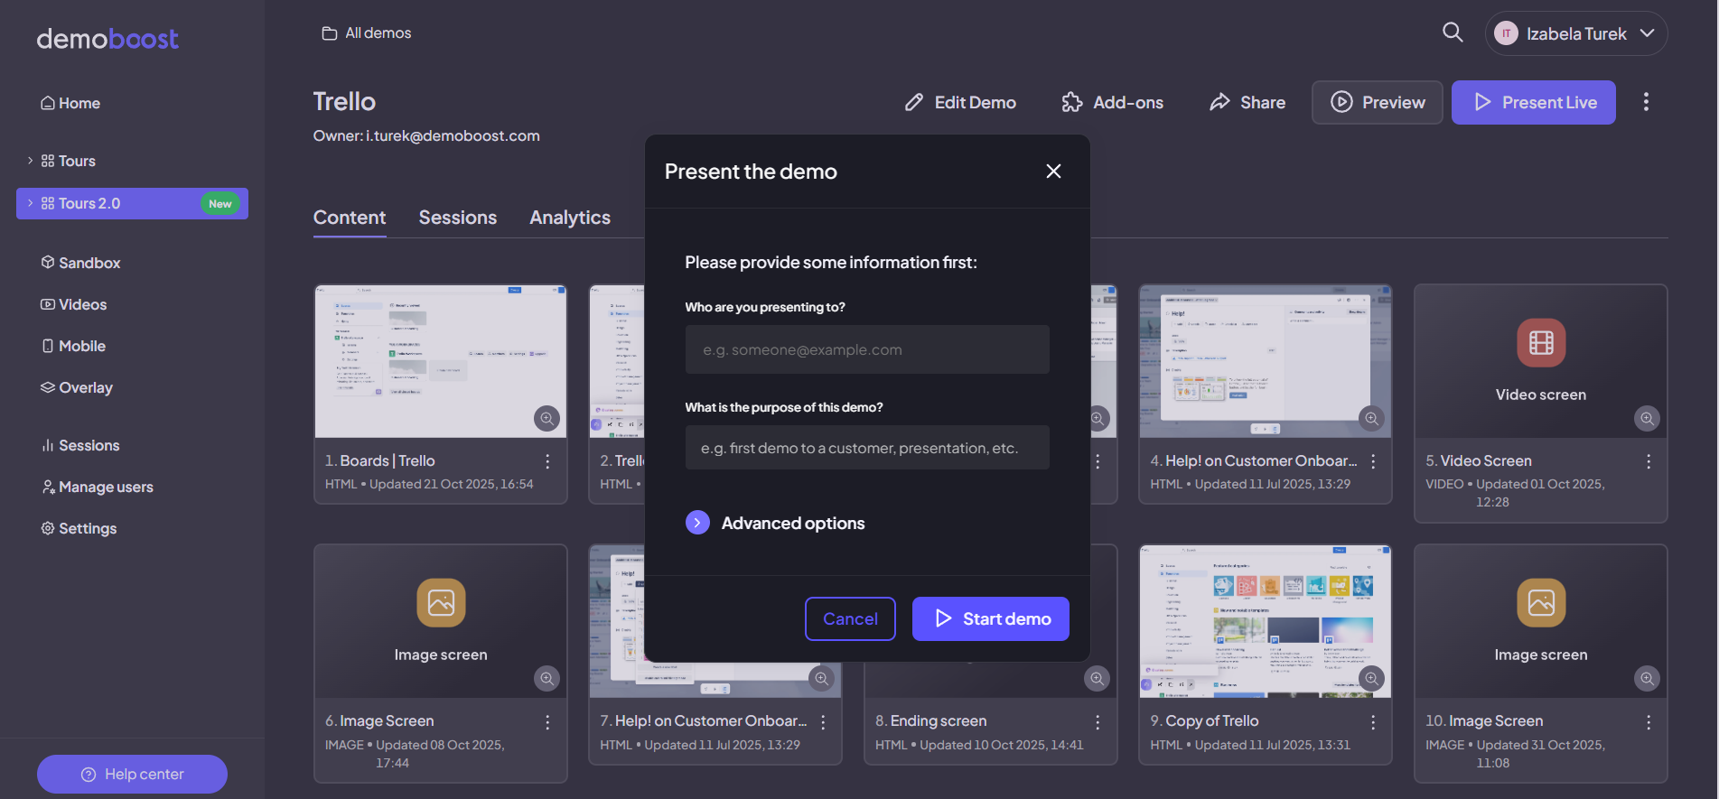Zoom the 5. Video Screen card

pyautogui.click(x=1648, y=418)
